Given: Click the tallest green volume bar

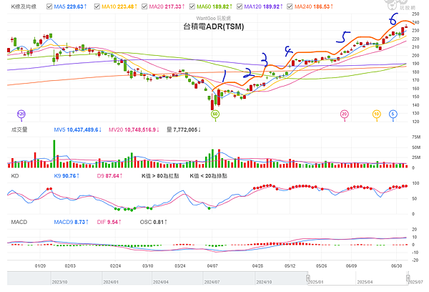Looking at the screenshot, I should [x=54, y=154].
